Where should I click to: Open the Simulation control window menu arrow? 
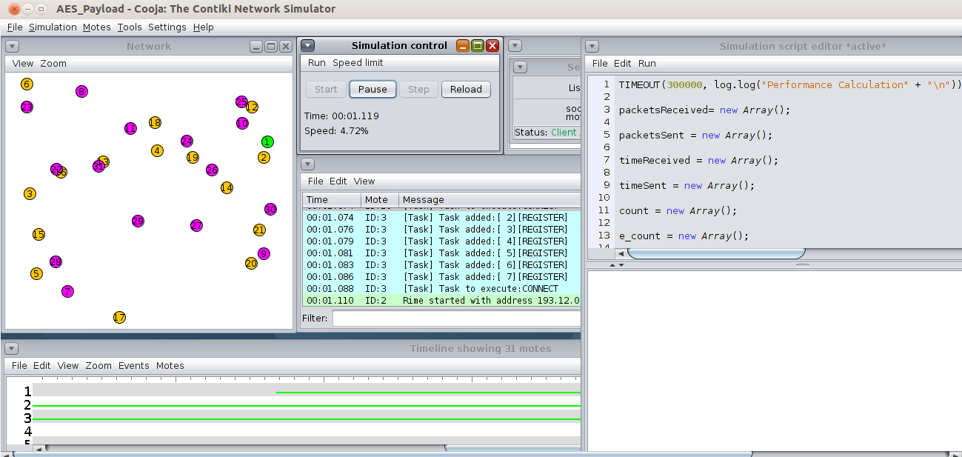coord(308,45)
